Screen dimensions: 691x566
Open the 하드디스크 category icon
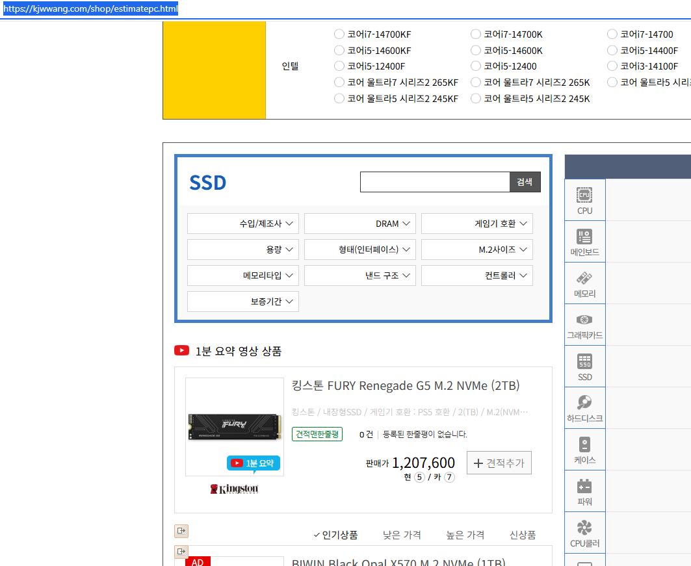[585, 408]
